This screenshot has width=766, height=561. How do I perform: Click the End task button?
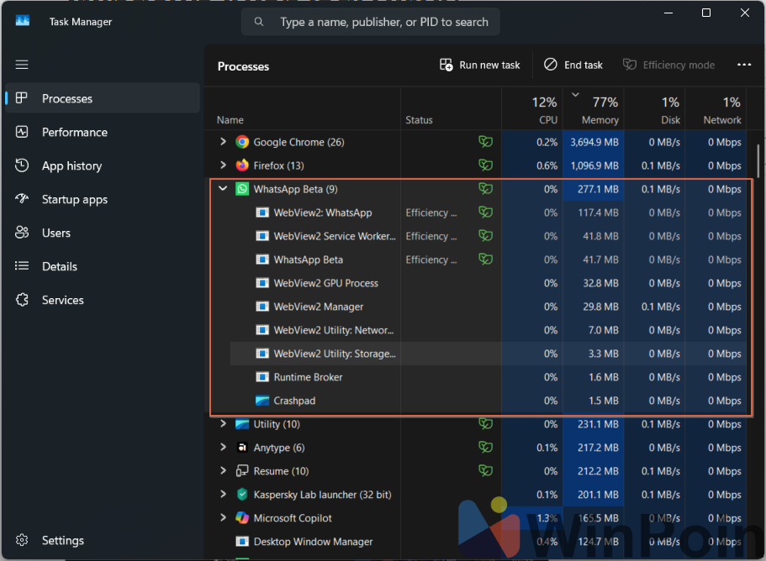[x=573, y=65]
